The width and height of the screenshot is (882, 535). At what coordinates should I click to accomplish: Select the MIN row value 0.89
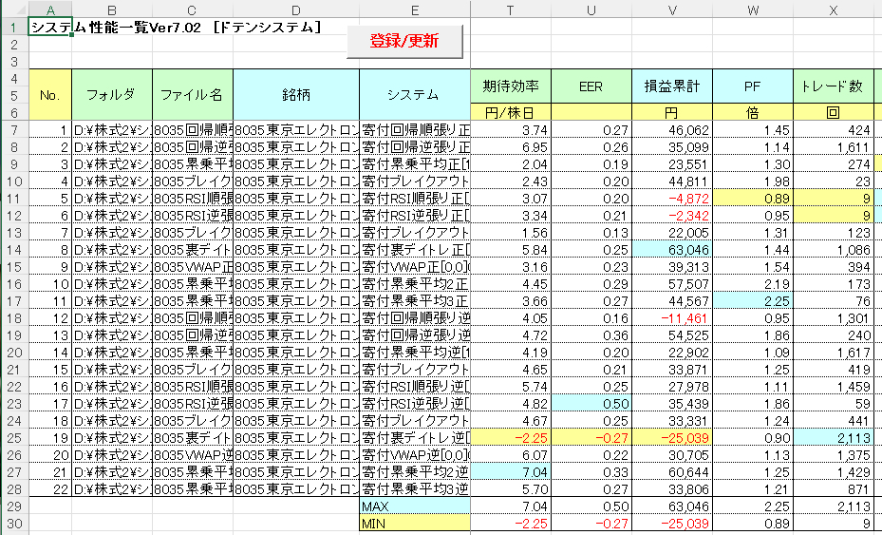coord(753,524)
